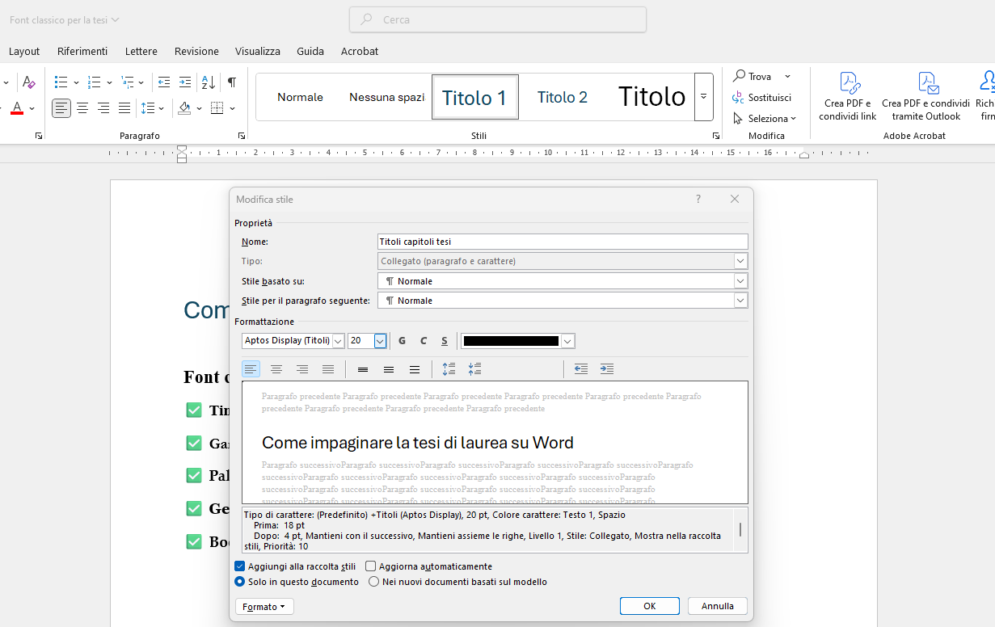
Task: Show paragraph marks with pilcrow icon
Action: coord(232,82)
